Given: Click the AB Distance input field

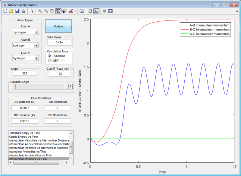Looking at the screenshot, I should tap(25, 108).
